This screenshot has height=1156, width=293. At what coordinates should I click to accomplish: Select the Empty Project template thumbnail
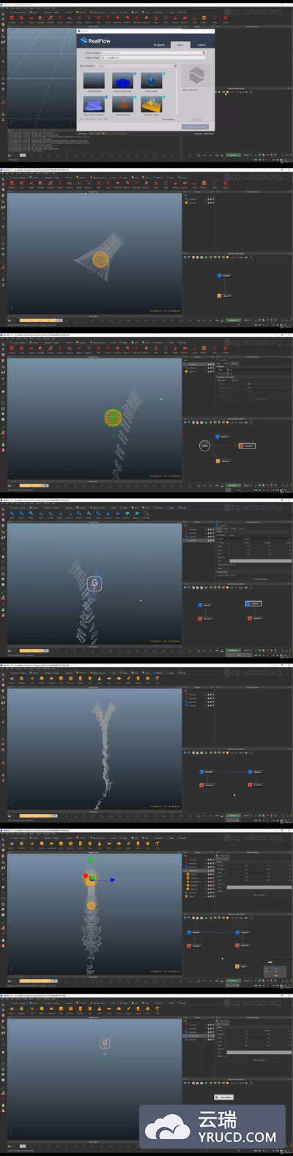94,81
